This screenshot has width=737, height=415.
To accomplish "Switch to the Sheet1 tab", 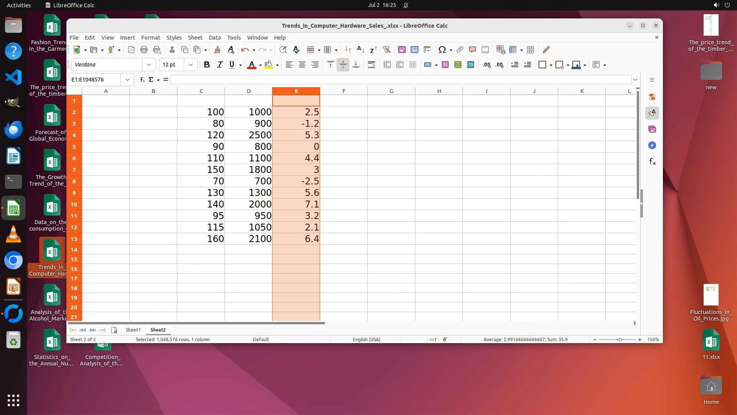I will coord(133,330).
